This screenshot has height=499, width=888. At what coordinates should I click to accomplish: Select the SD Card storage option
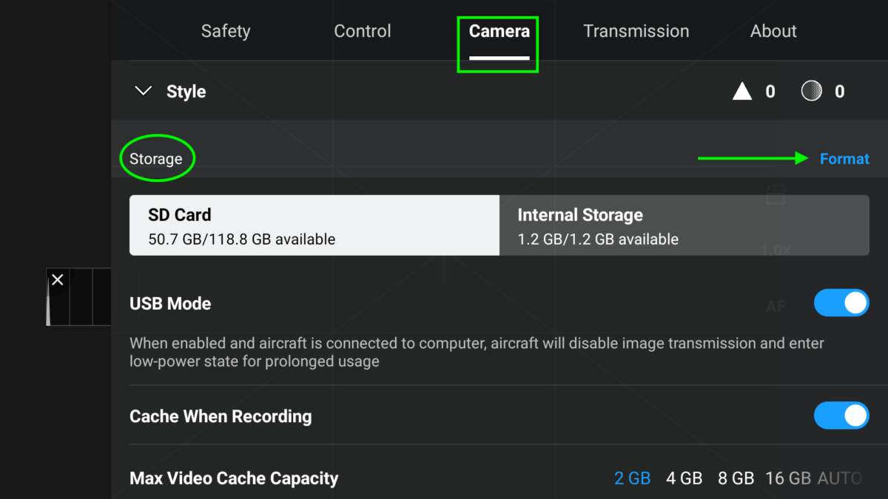pyautogui.click(x=314, y=225)
